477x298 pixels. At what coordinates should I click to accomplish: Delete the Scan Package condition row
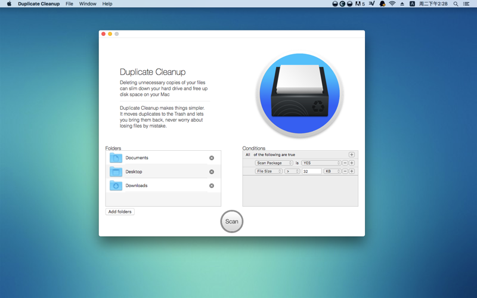[x=345, y=163]
